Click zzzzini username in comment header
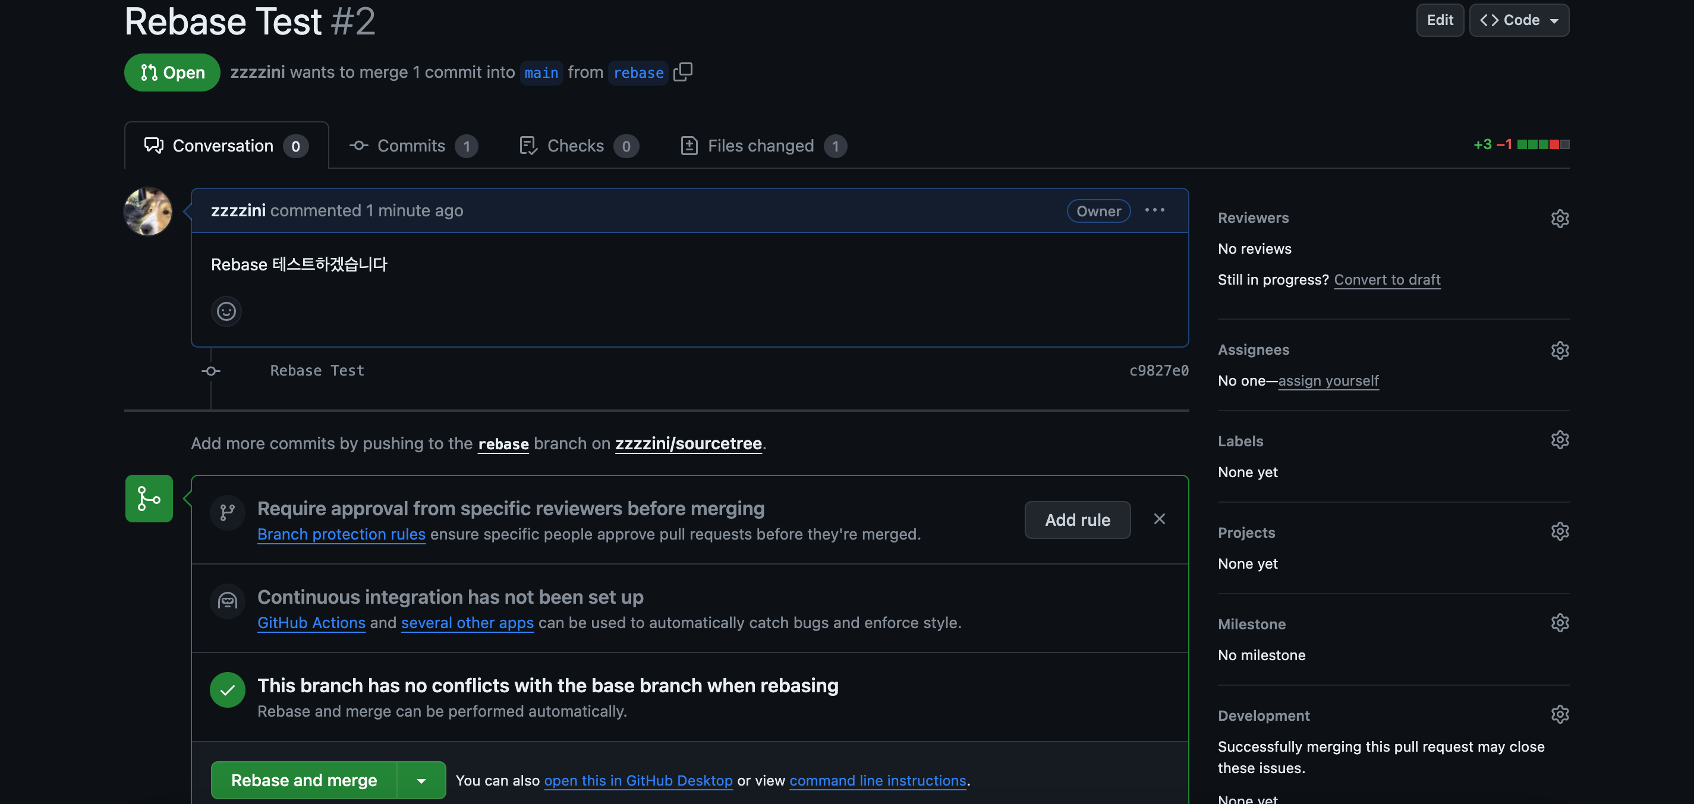Image resolution: width=1694 pixels, height=804 pixels. [x=238, y=210]
